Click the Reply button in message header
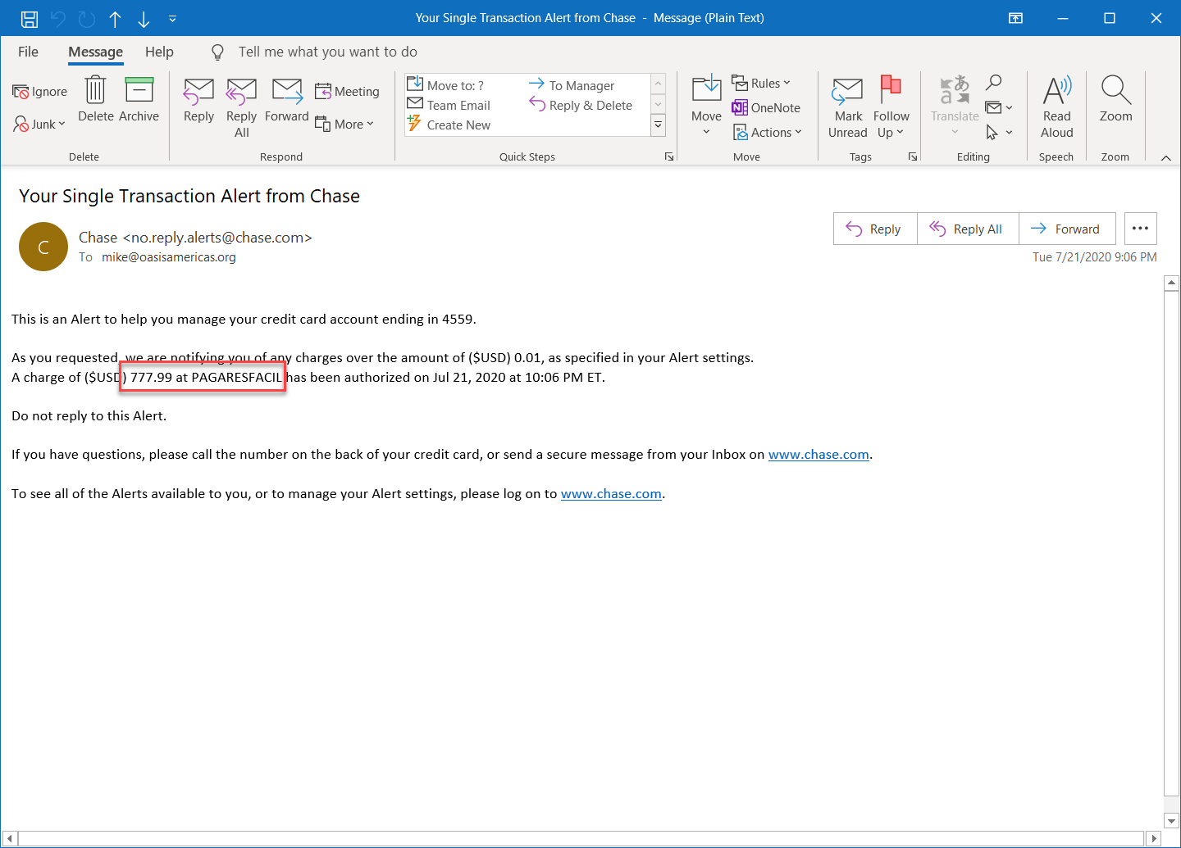The image size is (1181, 848). tap(875, 229)
